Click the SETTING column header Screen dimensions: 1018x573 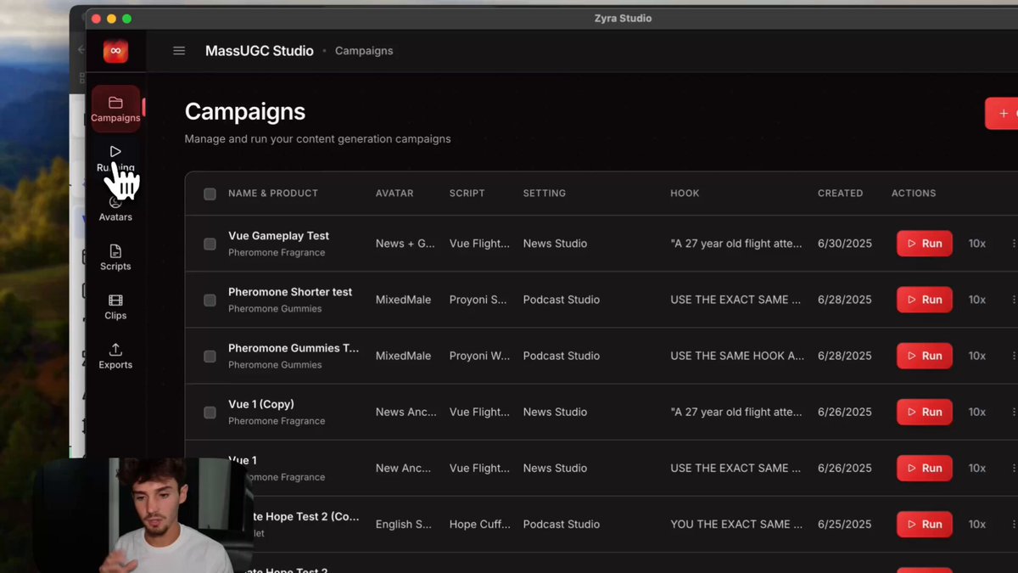click(545, 194)
